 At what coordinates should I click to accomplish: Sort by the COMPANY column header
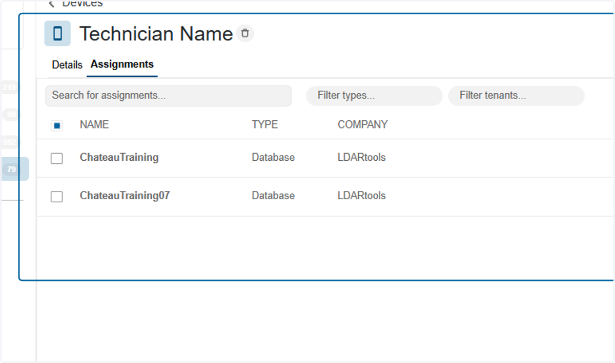[x=363, y=124]
